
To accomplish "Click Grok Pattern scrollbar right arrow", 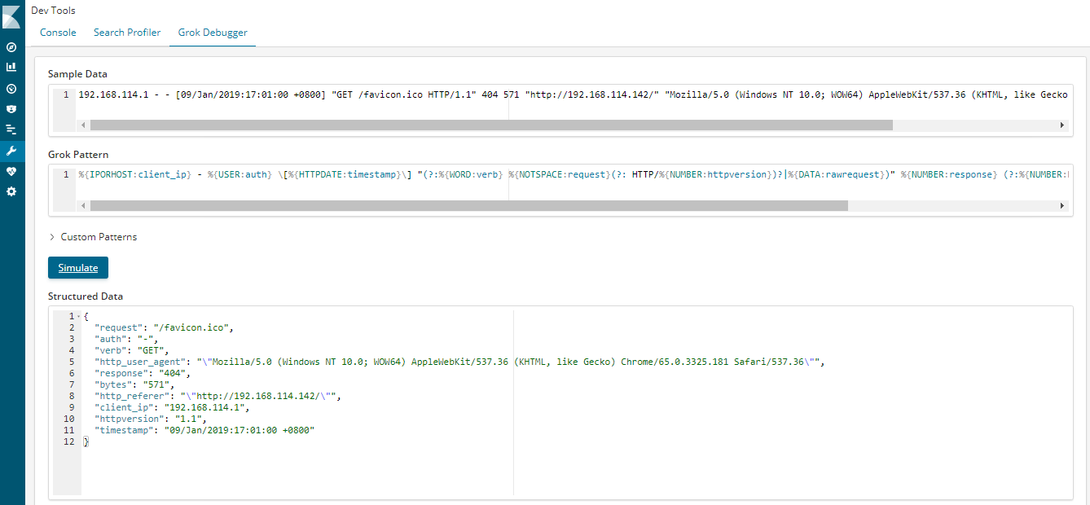I will click(1062, 206).
